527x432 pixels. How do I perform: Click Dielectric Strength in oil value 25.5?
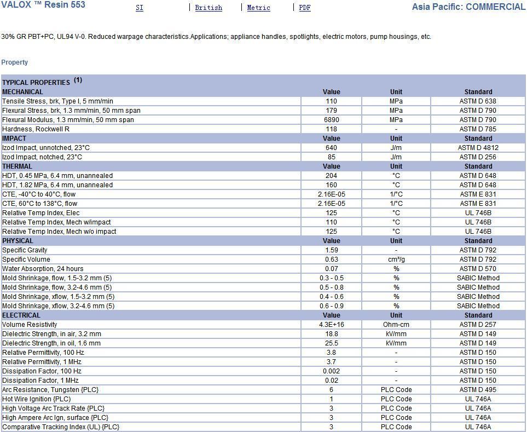pos(332,343)
